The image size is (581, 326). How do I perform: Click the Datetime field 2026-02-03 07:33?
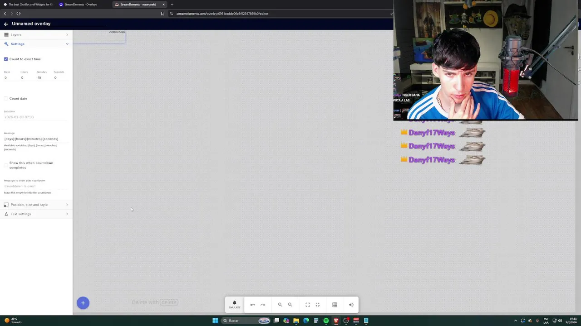36,117
